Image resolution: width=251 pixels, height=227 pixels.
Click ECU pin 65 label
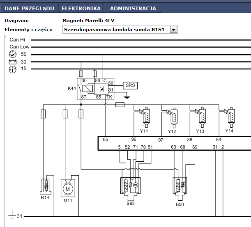pyautogui.click(x=106, y=140)
